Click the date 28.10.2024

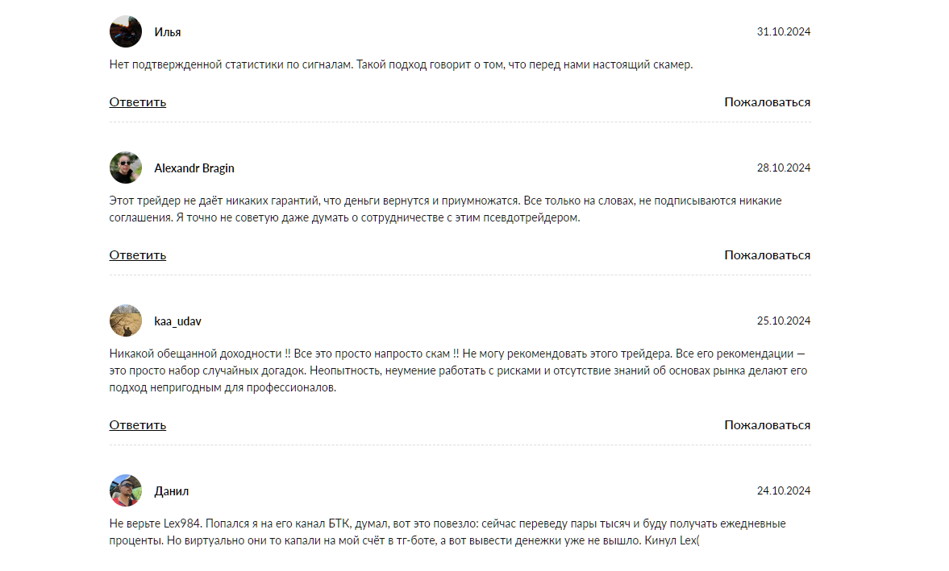pos(783,168)
